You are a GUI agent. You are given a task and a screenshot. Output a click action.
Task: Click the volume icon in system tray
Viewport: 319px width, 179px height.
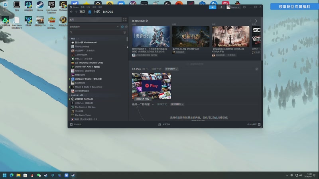coord(301,175)
